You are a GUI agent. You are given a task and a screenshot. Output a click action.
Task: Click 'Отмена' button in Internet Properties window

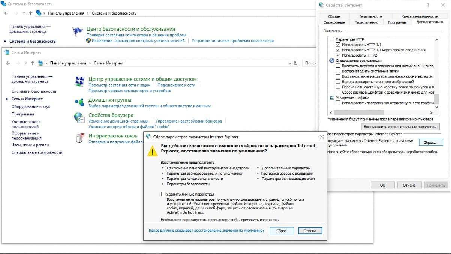point(409,185)
